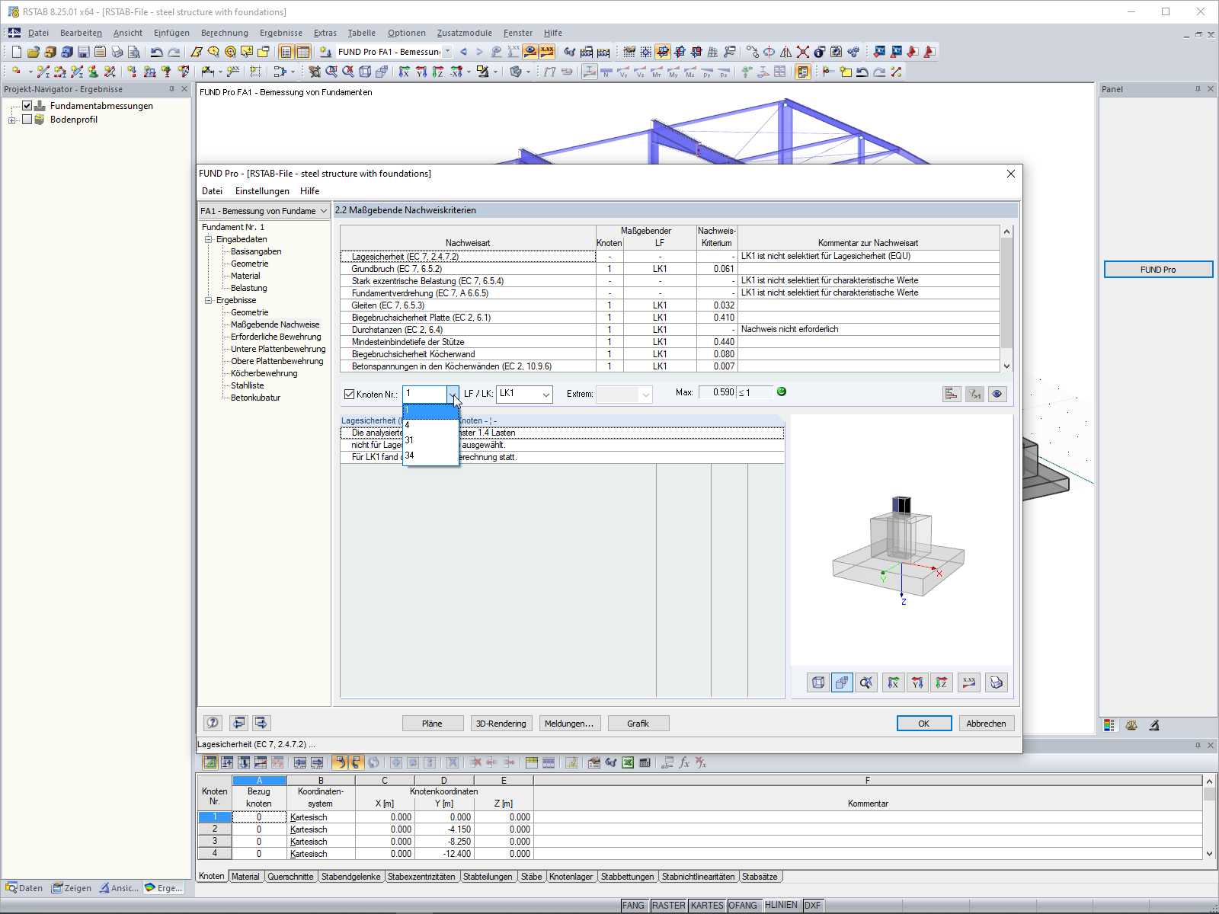Open help with the question mark button
The width and height of the screenshot is (1219, 914).
(x=213, y=723)
